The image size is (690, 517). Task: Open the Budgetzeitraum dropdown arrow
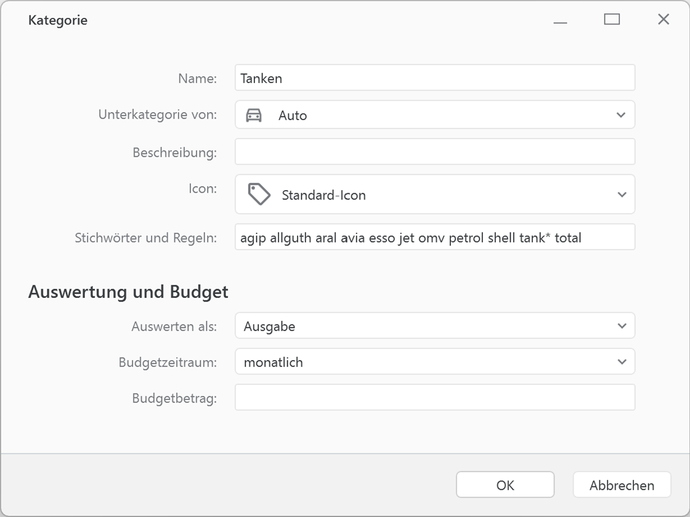click(621, 362)
